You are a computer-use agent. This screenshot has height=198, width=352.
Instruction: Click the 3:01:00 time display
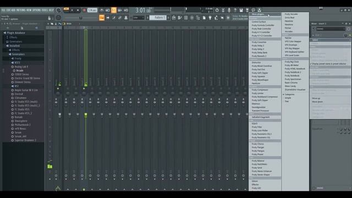click(x=143, y=10)
